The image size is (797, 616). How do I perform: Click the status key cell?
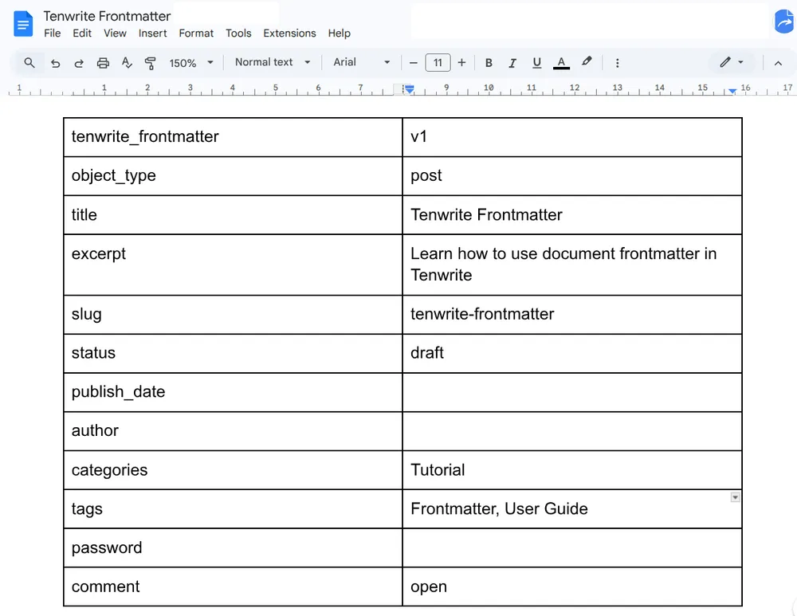tap(233, 353)
